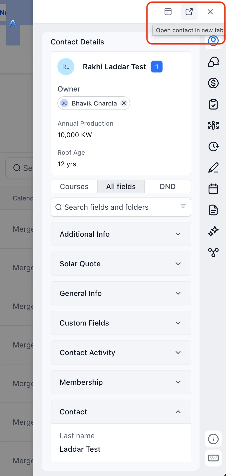Switch to the DND tab
This screenshot has width=226, height=476.
click(168, 186)
